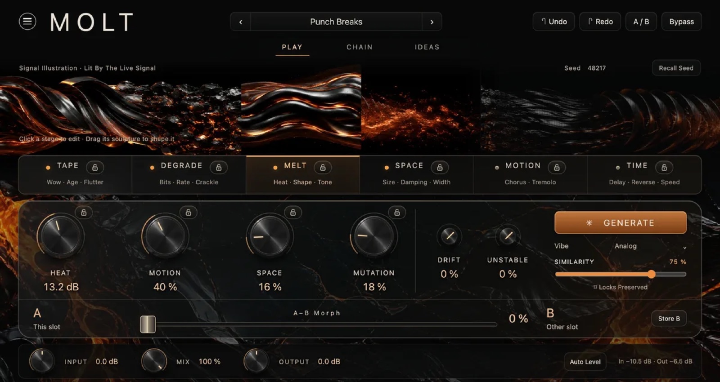Screen dimensions: 720x382
Task: Lock the MOTION knob parameter
Action: [x=189, y=212]
